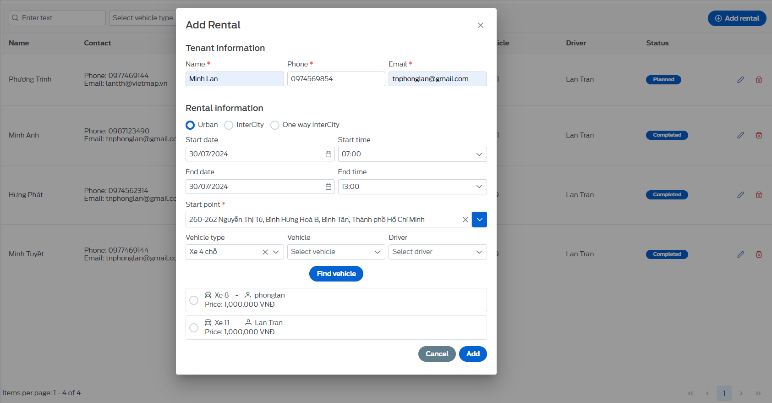
Task: Click the Status column header
Action: [x=657, y=43]
